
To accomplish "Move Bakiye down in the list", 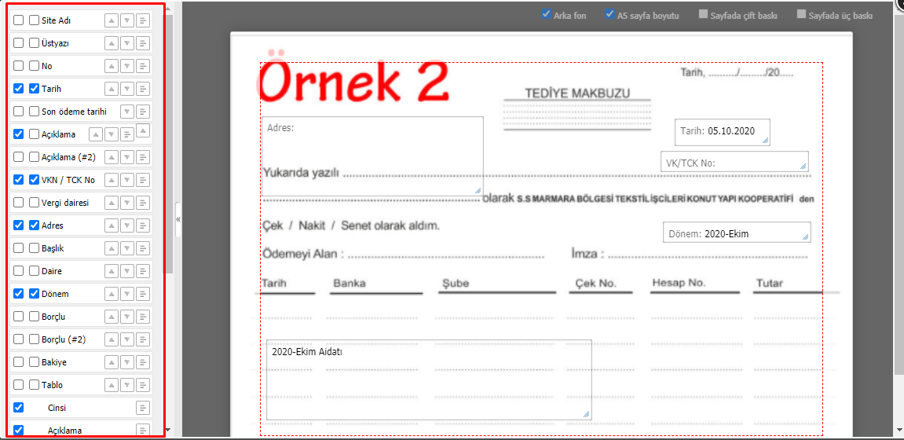I will click(127, 362).
